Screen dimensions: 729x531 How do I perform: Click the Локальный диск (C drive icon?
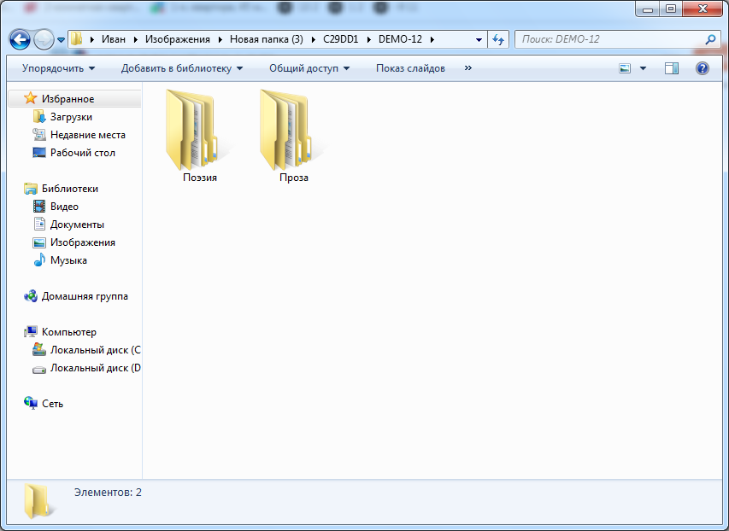tap(39, 350)
